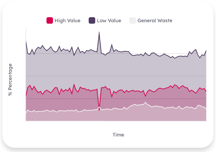Click the % Percentage axis title
This screenshot has width=216, height=152.
pyautogui.click(x=10, y=79)
